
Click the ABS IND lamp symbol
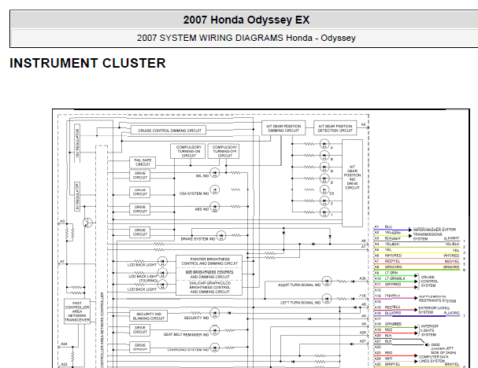215,207
